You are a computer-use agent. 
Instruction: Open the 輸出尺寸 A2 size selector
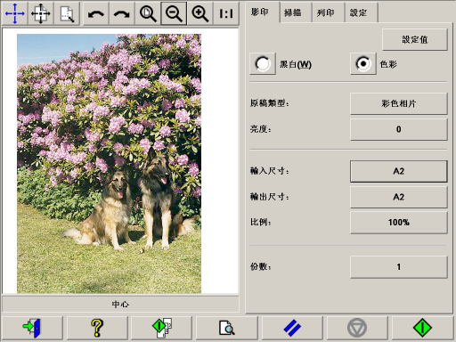click(399, 197)
